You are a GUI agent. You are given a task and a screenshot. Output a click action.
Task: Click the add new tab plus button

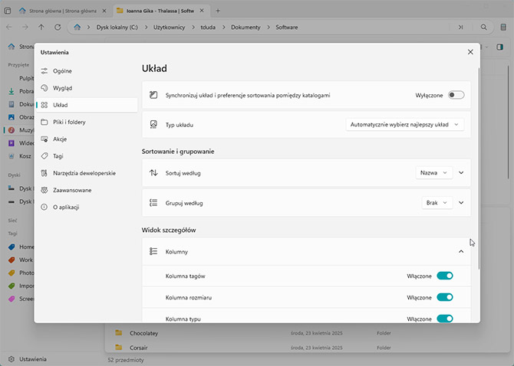tap(218, 11)
